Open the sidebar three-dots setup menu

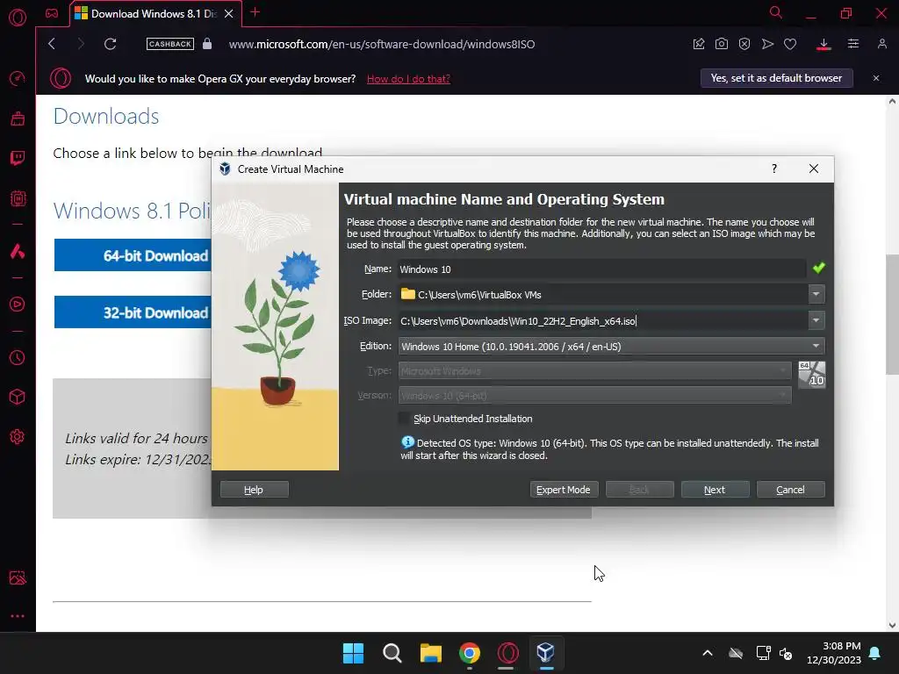18,616
